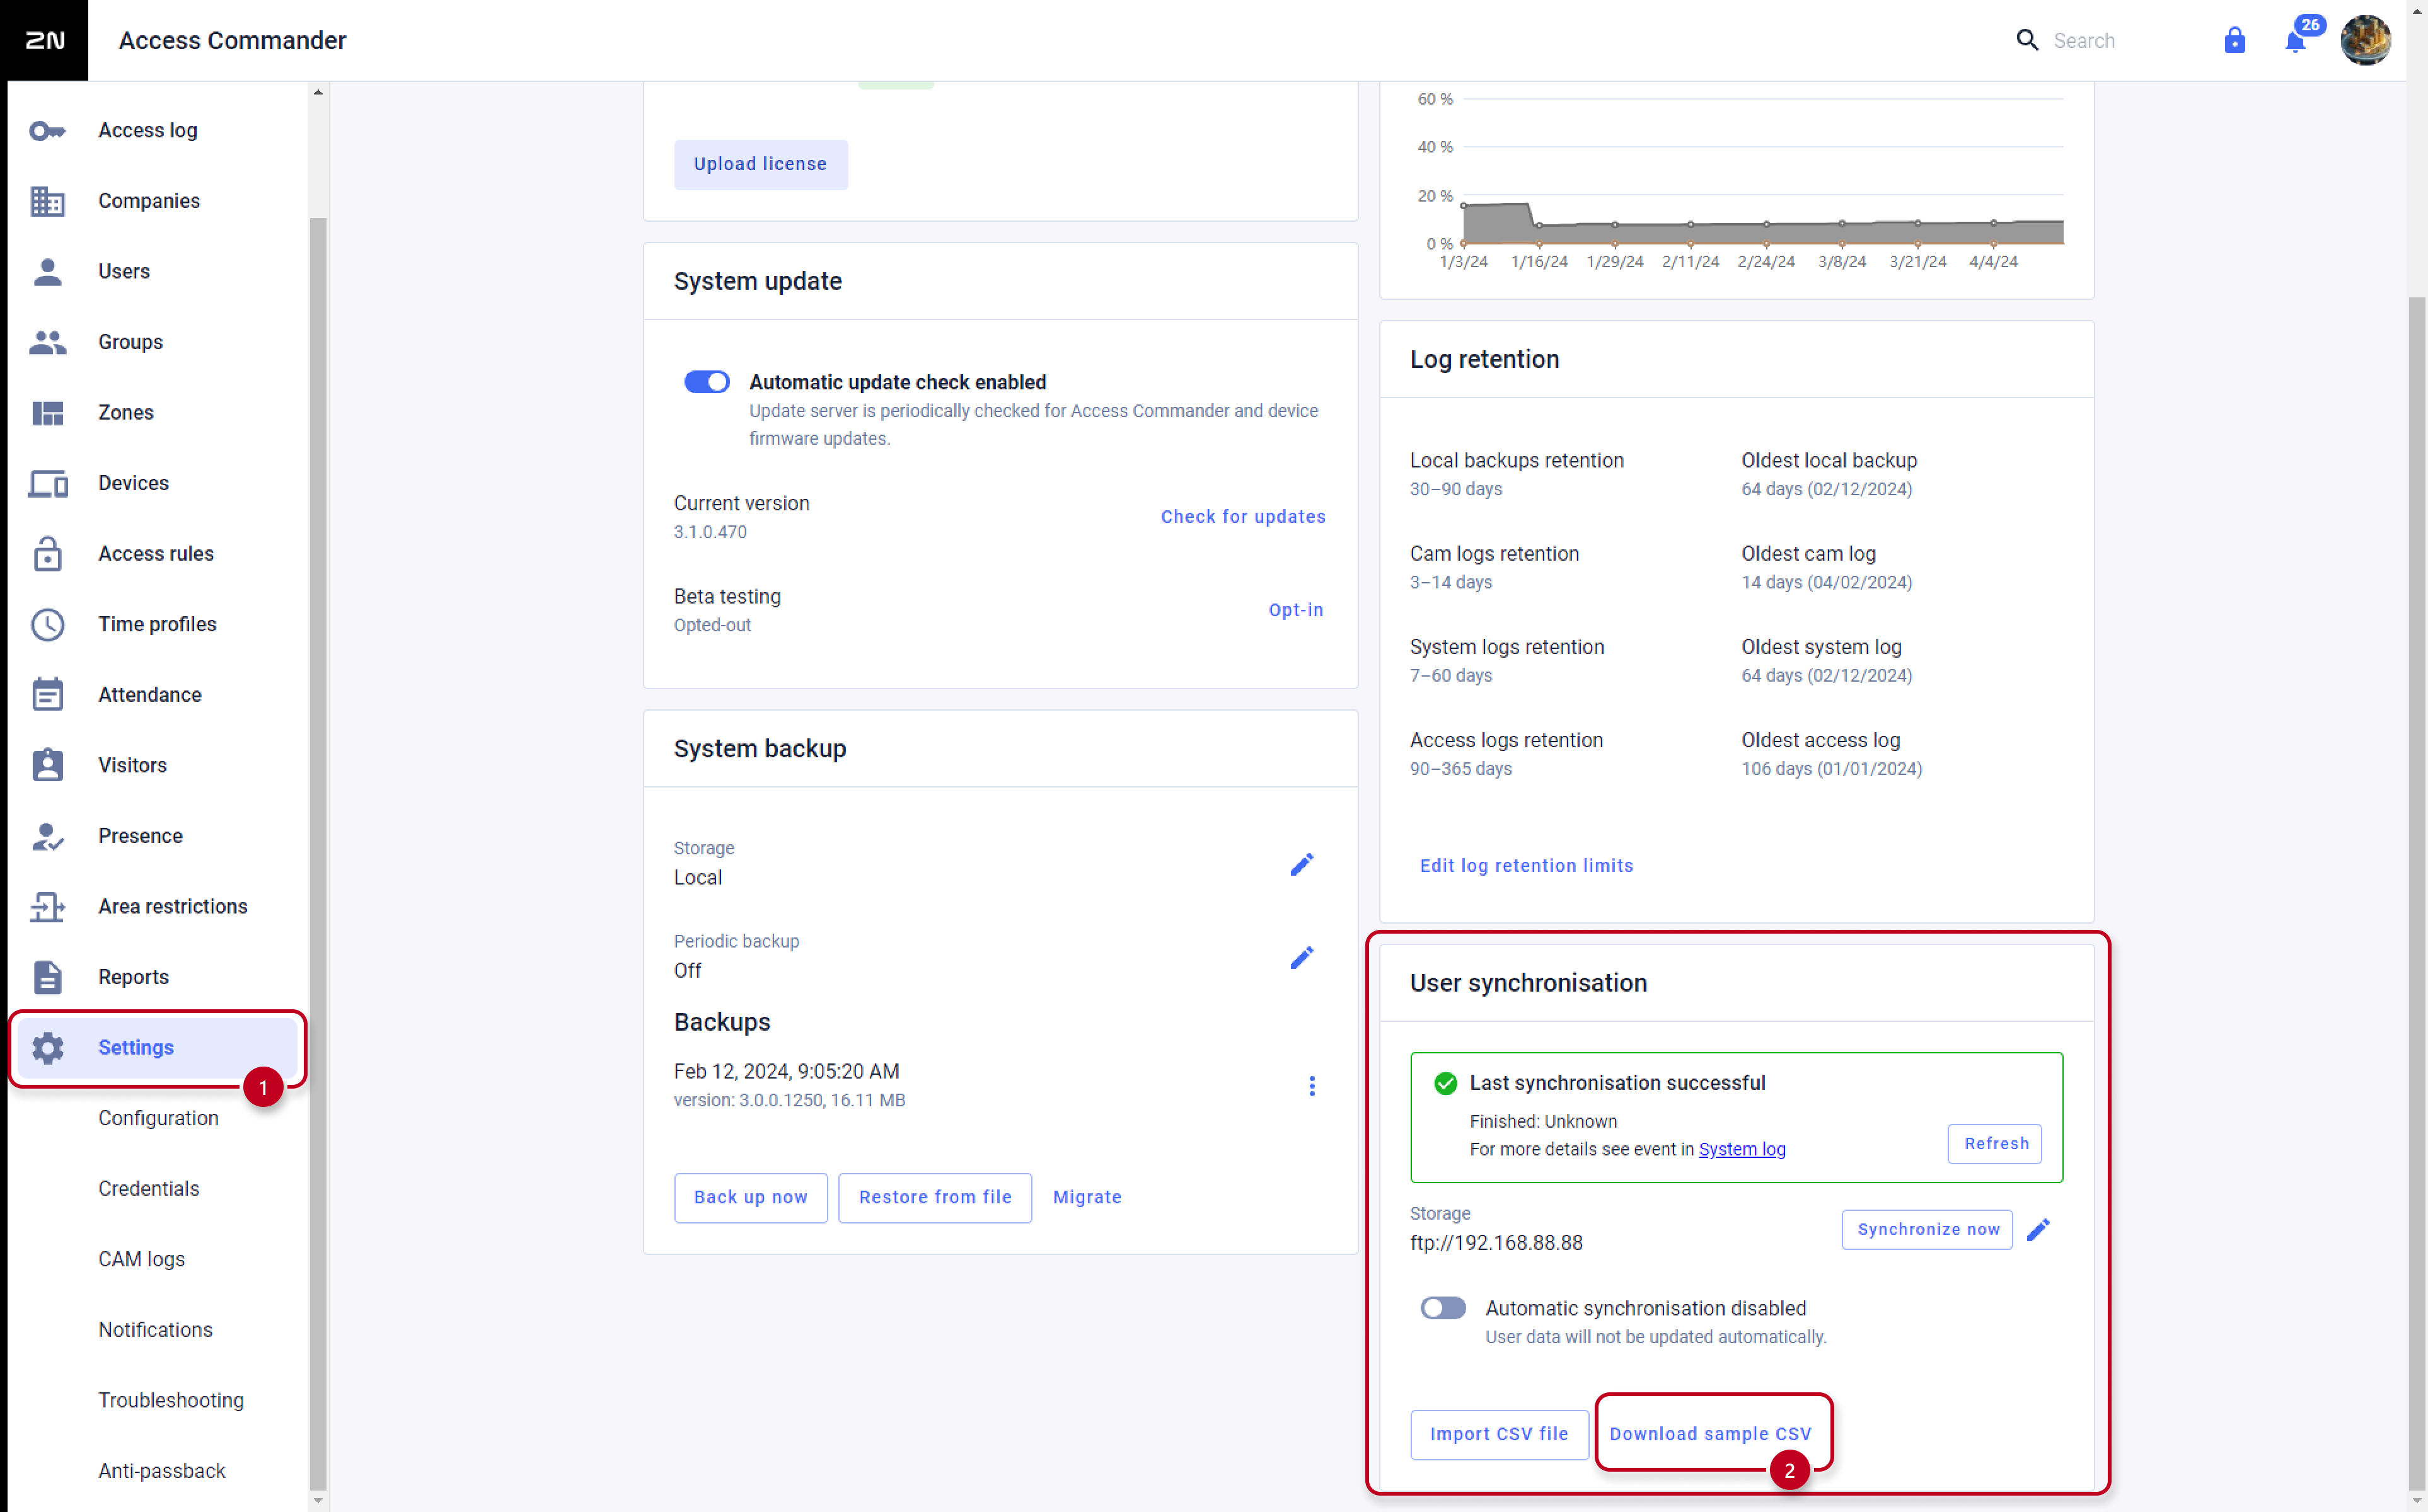
Task: Click the Settings gear icon
Action: tap(47, 1047)
